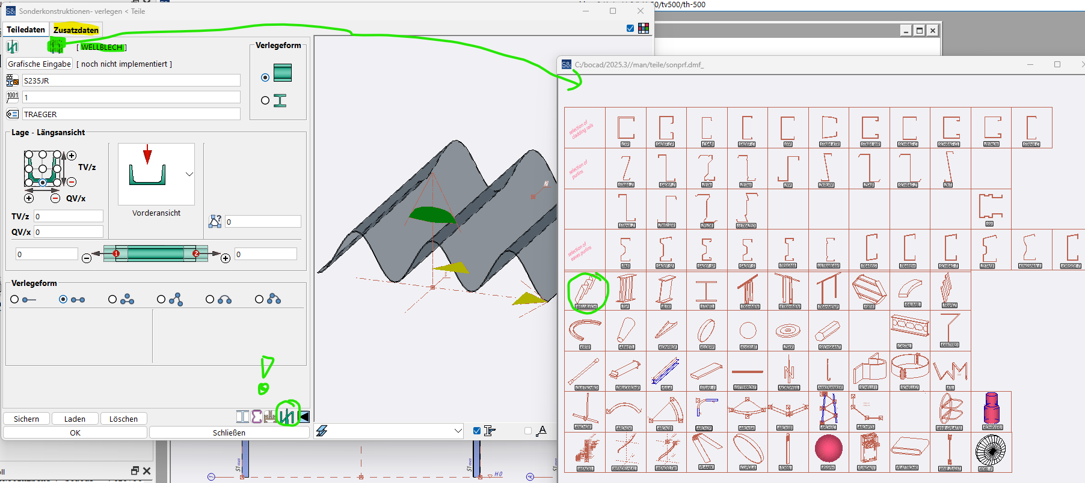Screen dimensions: 1085x483
Task: Toggle checkbox next to color grid icon
Action: pos(630,28)
